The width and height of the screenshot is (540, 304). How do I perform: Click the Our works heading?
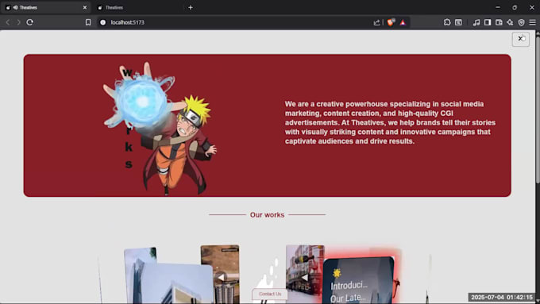[268, 215]
